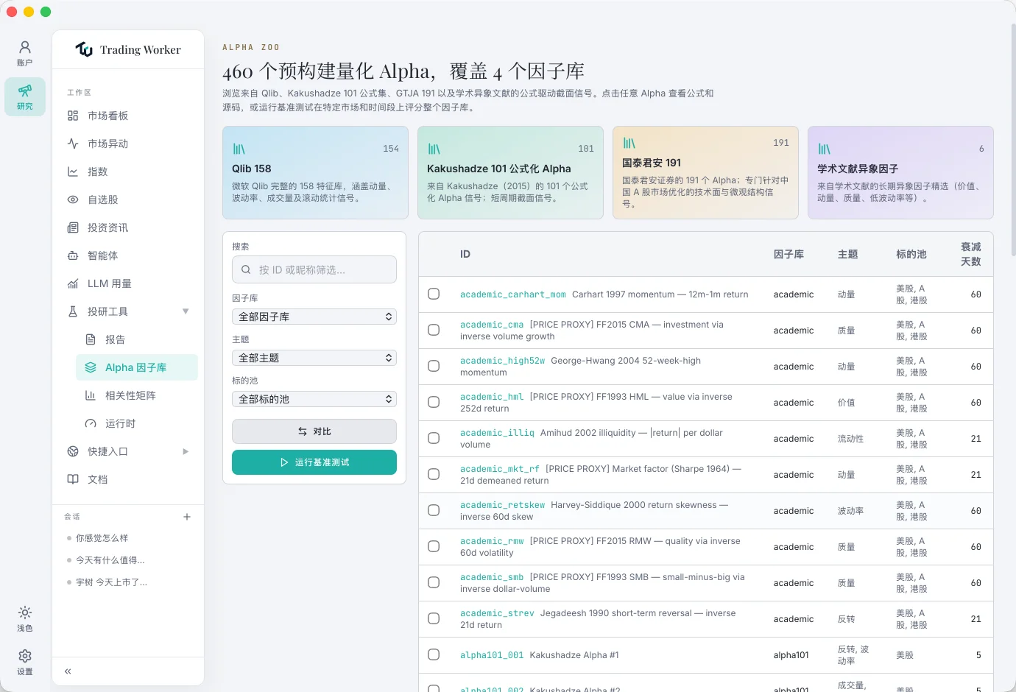Open the 账户 account icon
1016x692 pixels.
point(25,48)
